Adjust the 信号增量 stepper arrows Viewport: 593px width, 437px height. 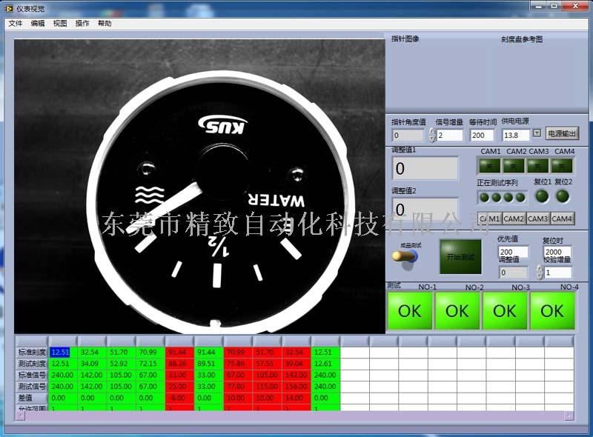click(432, 135)
